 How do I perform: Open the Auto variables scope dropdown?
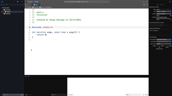(x=27, y=95)
